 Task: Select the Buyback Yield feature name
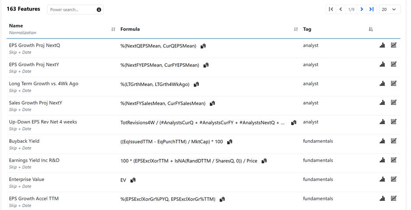(24, 141)
